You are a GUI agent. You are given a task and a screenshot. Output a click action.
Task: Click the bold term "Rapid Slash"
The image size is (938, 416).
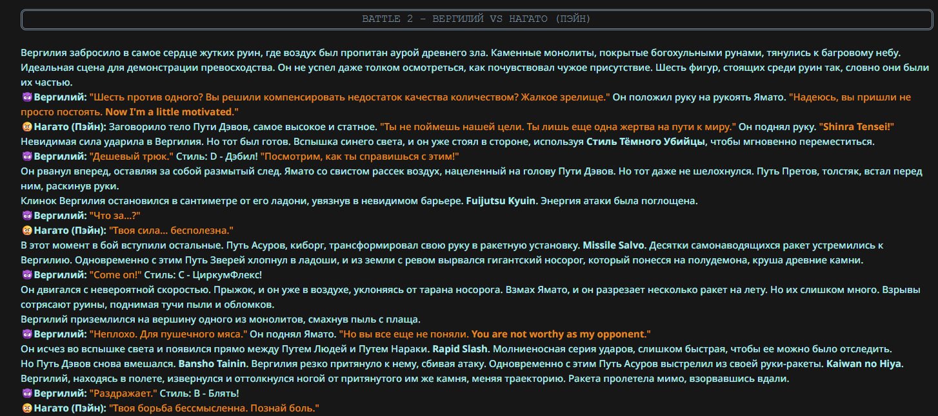pos(461,349)
